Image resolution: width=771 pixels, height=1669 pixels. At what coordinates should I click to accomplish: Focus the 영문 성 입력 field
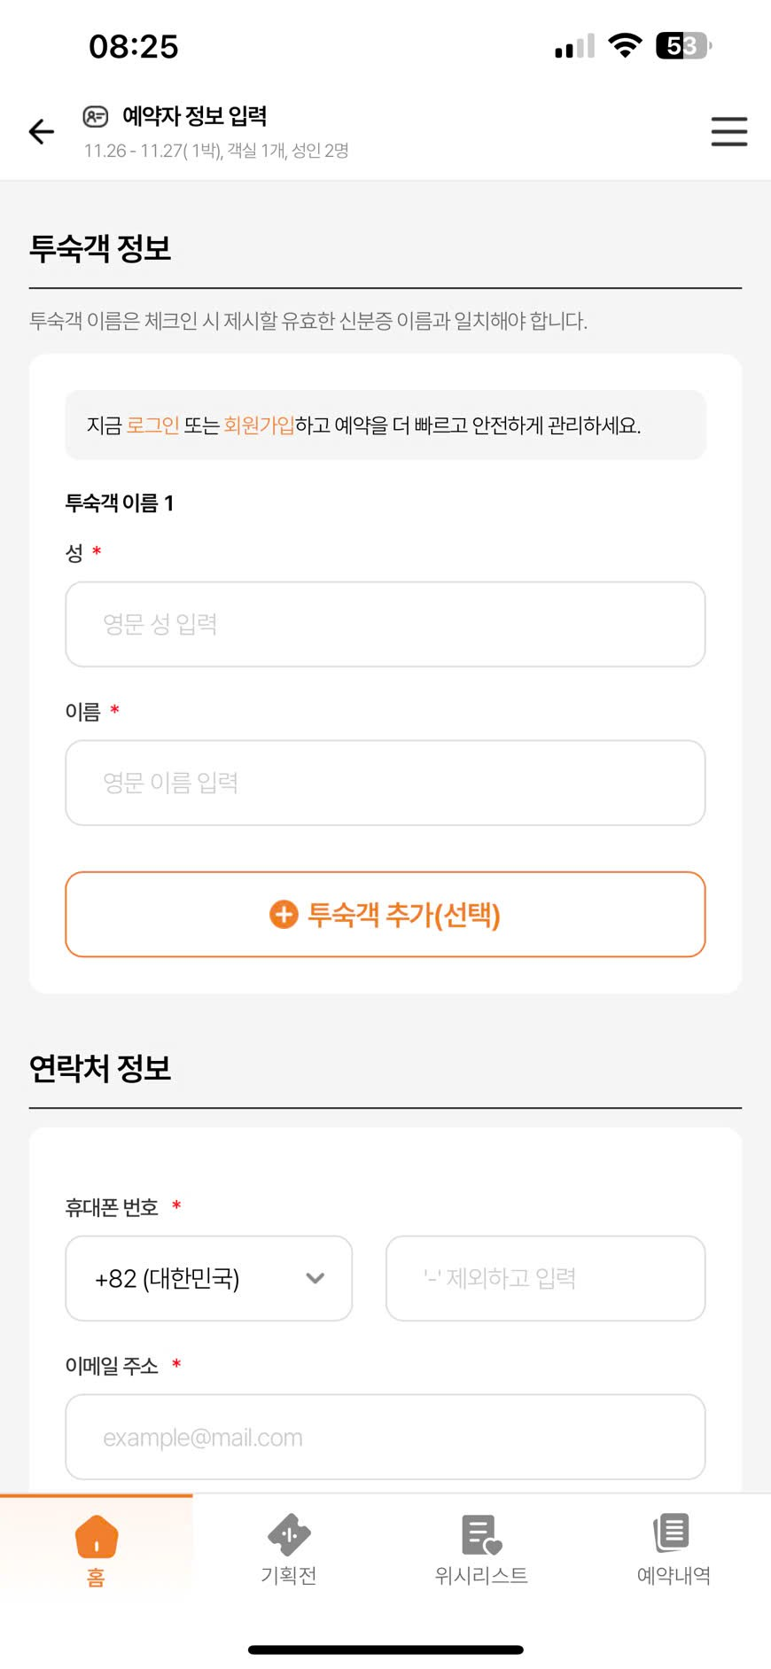385,624
